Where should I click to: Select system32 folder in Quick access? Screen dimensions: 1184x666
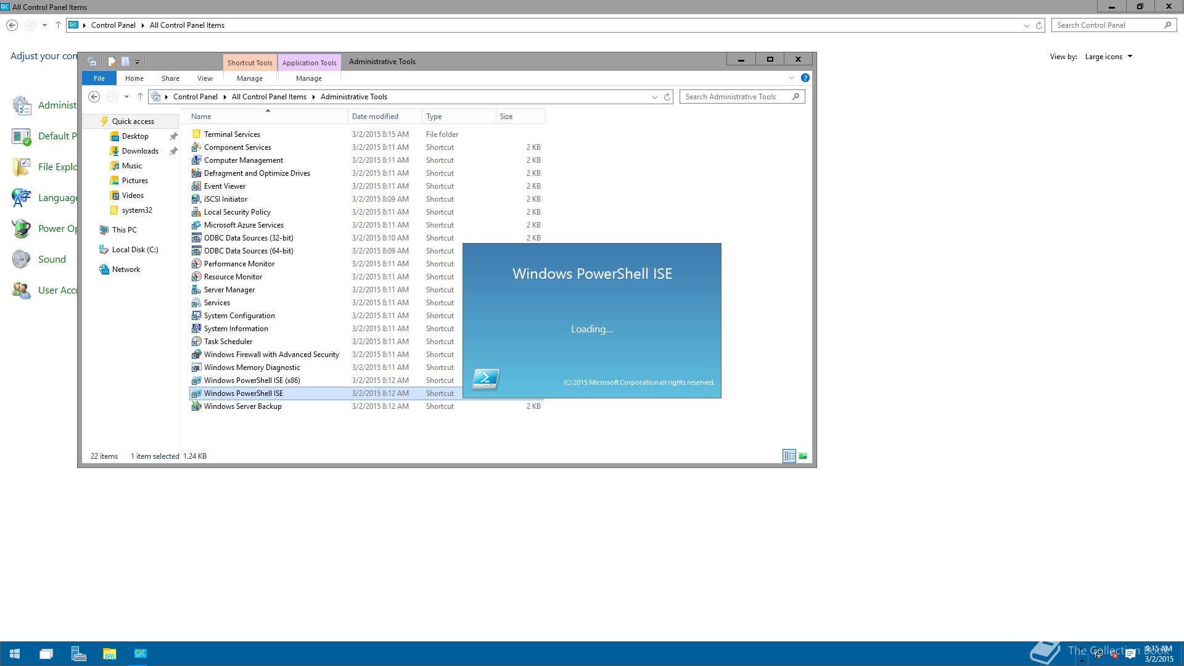(137, 210)
